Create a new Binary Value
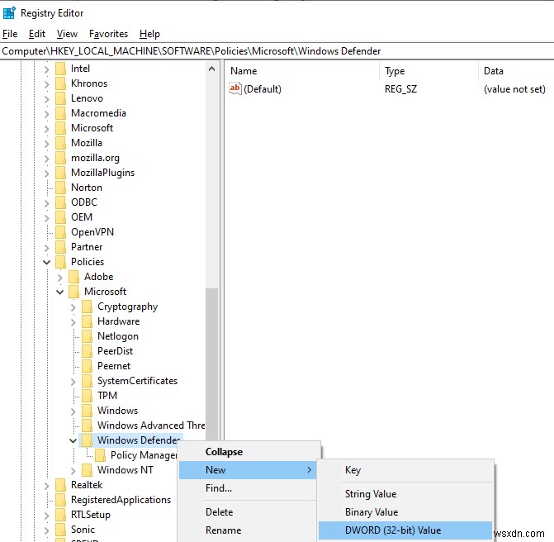This screenshot has width=554, height=542. pos(405,512)
